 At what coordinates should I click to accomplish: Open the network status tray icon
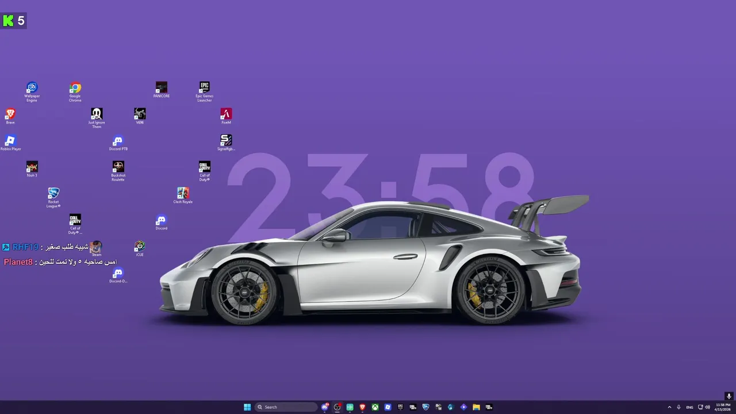pyautogui.click(x=700, y=407)
